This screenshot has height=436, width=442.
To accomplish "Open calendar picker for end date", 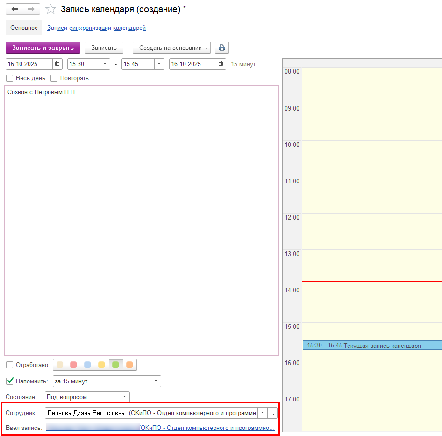I will click(221, 64).
